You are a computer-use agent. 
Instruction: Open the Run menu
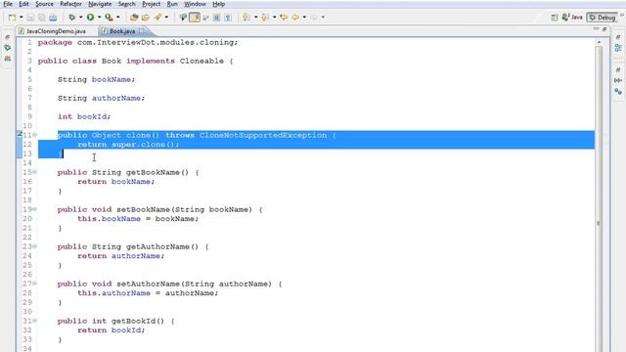point(172,4)
